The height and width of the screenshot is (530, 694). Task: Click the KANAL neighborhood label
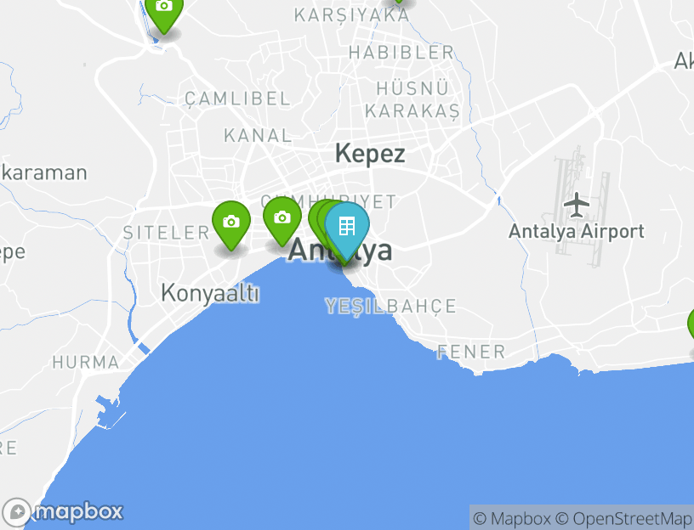coord(258,135)
